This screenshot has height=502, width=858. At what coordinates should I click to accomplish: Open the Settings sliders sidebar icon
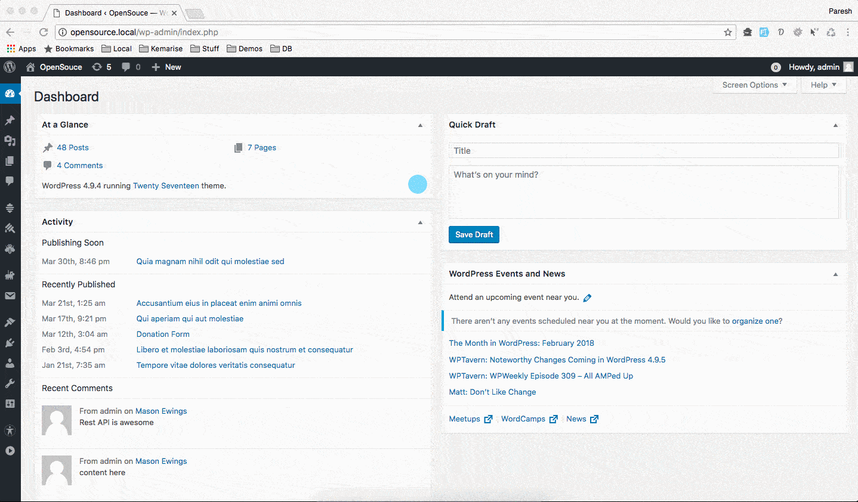point(10,404)
